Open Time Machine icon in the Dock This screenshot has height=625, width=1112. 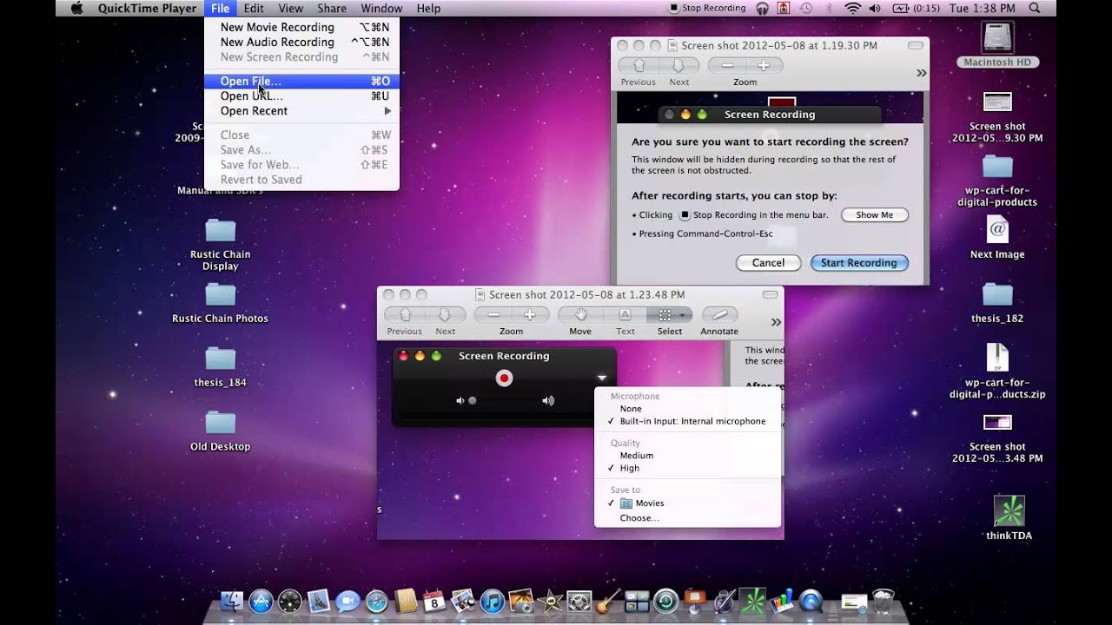point(666,601)
